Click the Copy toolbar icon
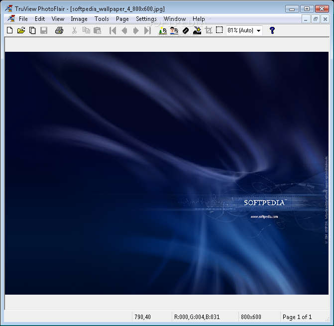The image size is (334, 326). [86, 30]
